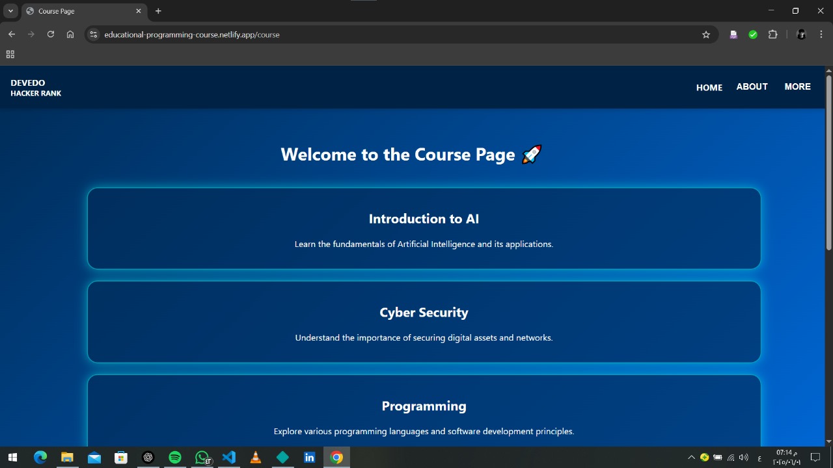Open the apps grid in bookmarks bar
The image size is (833, 468).
[x=10, y=55]
